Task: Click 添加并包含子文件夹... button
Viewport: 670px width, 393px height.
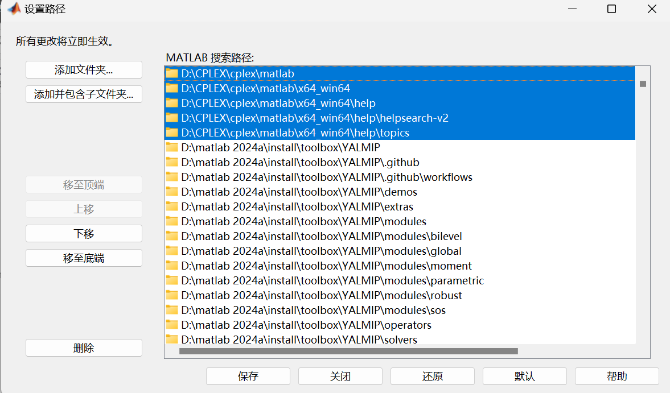Action: pos(84,94)
